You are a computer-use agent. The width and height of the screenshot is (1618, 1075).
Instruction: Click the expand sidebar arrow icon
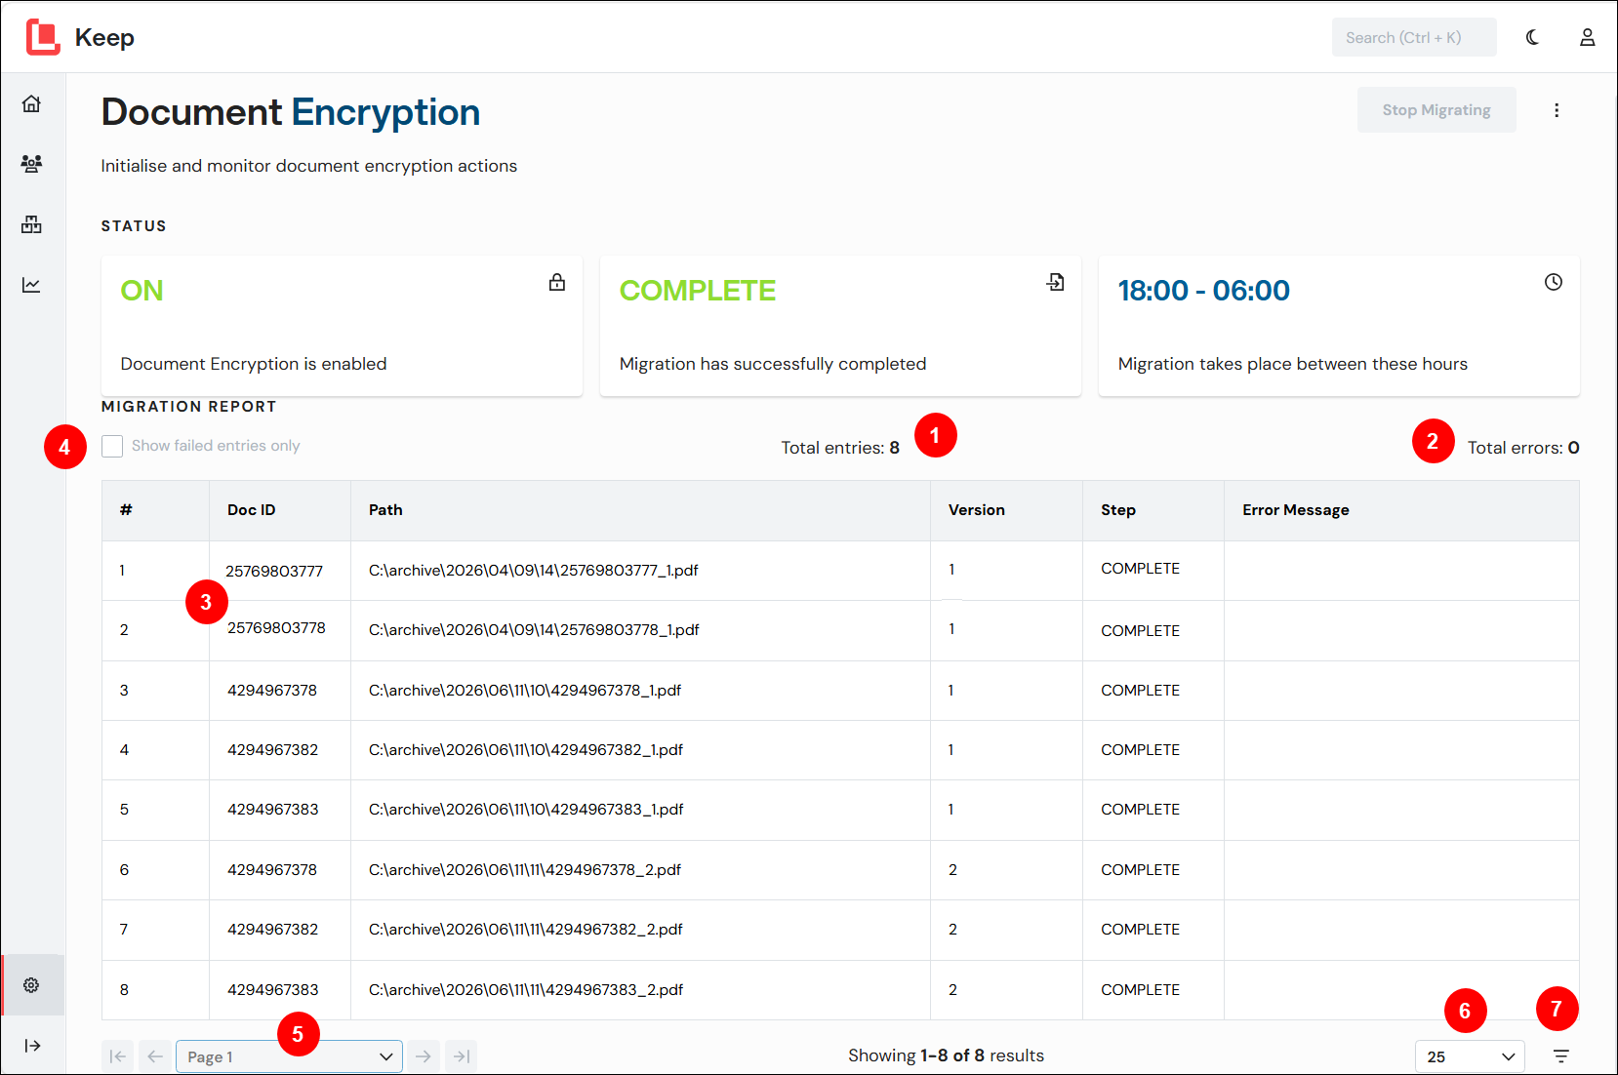pos(32,1046)
